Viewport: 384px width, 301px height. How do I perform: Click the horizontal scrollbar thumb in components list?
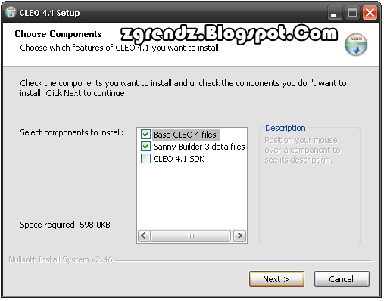(191, 236)
